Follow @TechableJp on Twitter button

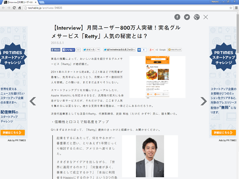pyautogui.click(x=119, y=50)
